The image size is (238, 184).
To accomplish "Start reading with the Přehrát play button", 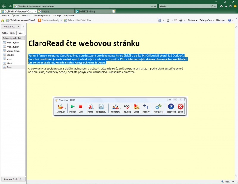I will point(73,107).
